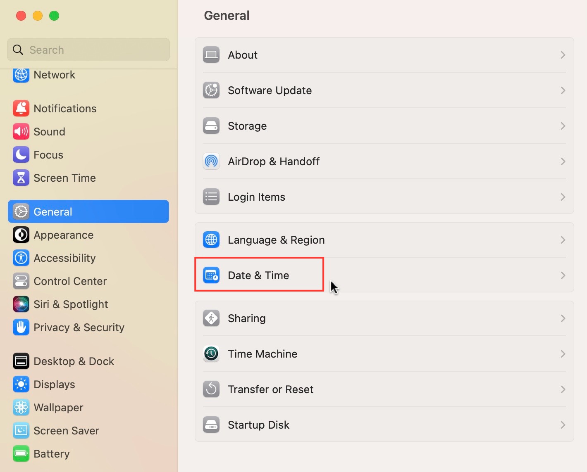
Task: Click the Startup Disk icon
Action: coord(211,425)
